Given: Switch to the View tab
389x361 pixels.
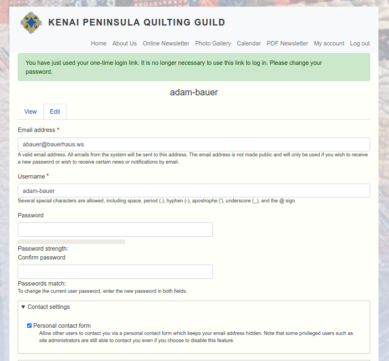Looking at the screenshot, I should tap(30, 111).
